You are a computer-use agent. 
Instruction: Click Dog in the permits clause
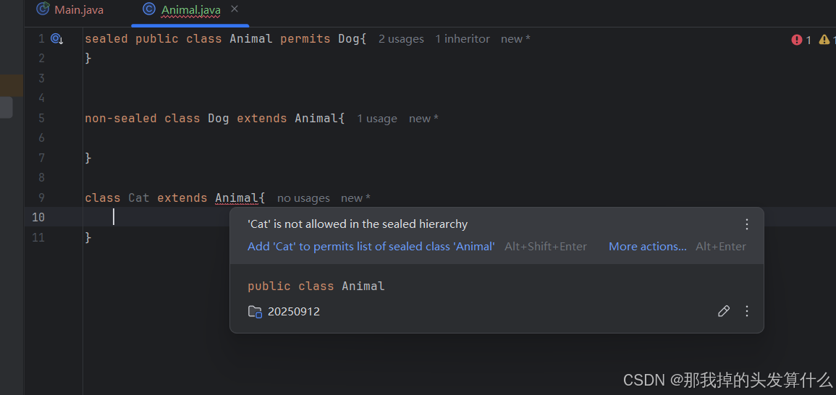coord(349,39)
